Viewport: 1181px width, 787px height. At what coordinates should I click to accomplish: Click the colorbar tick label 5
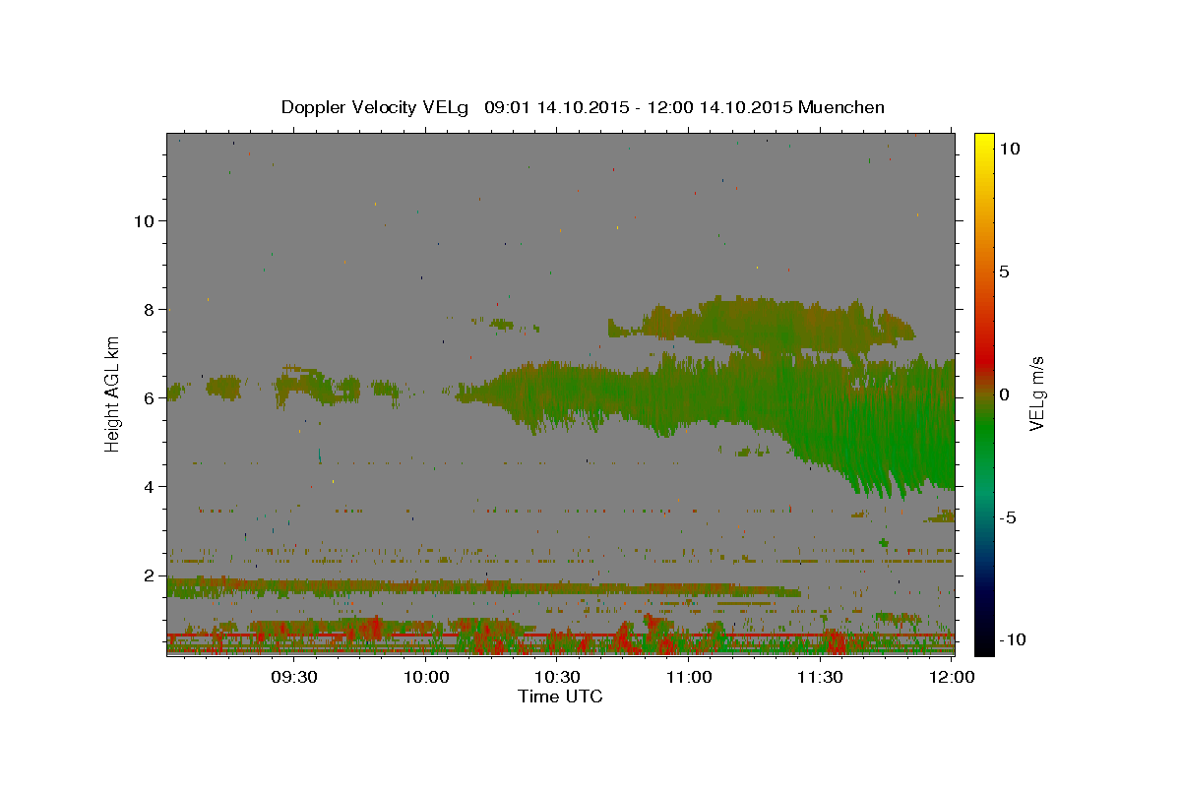[x=1005, y=272]
